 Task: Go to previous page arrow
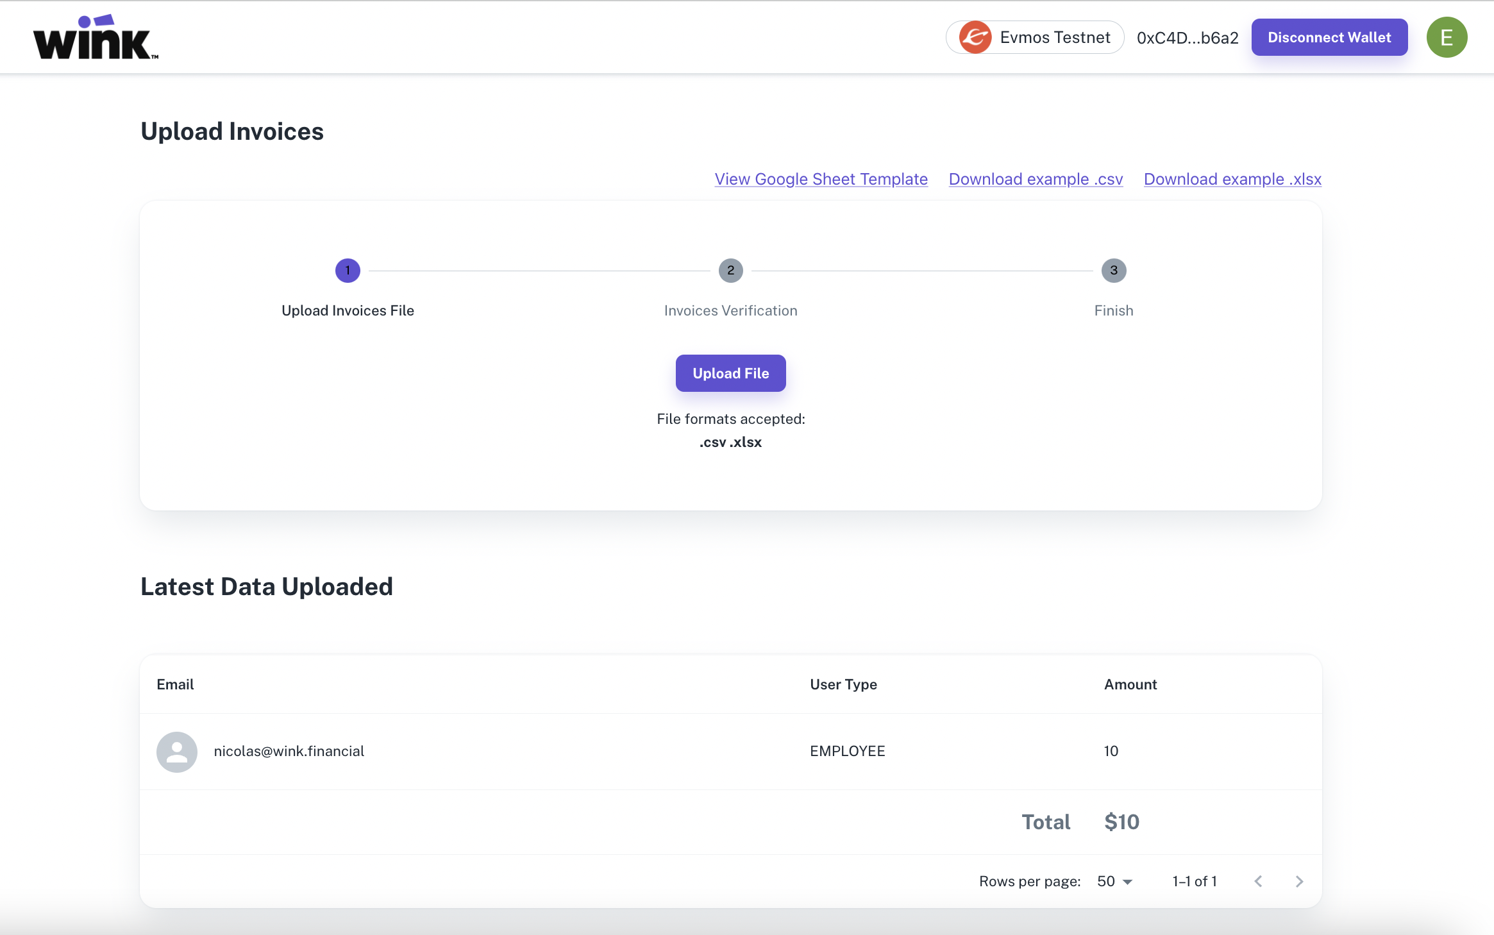point(1258,881)
